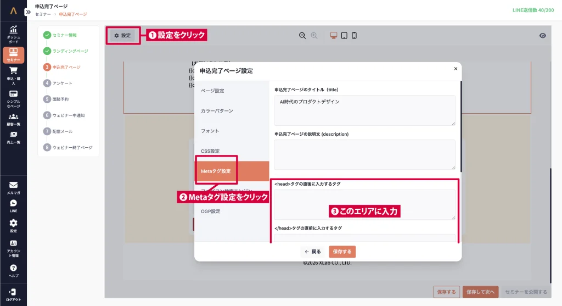The height and width of the screenshot is (306, 562).
Task: Switch to desktop preview device icon
Action: point(334,36)
